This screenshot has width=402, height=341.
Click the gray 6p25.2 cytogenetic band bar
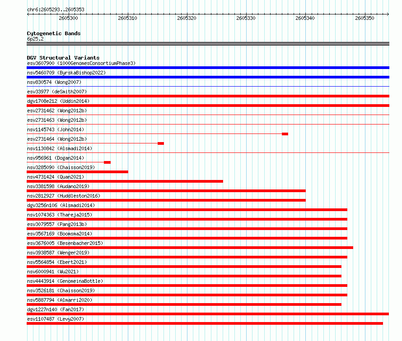tap(208, 44)
